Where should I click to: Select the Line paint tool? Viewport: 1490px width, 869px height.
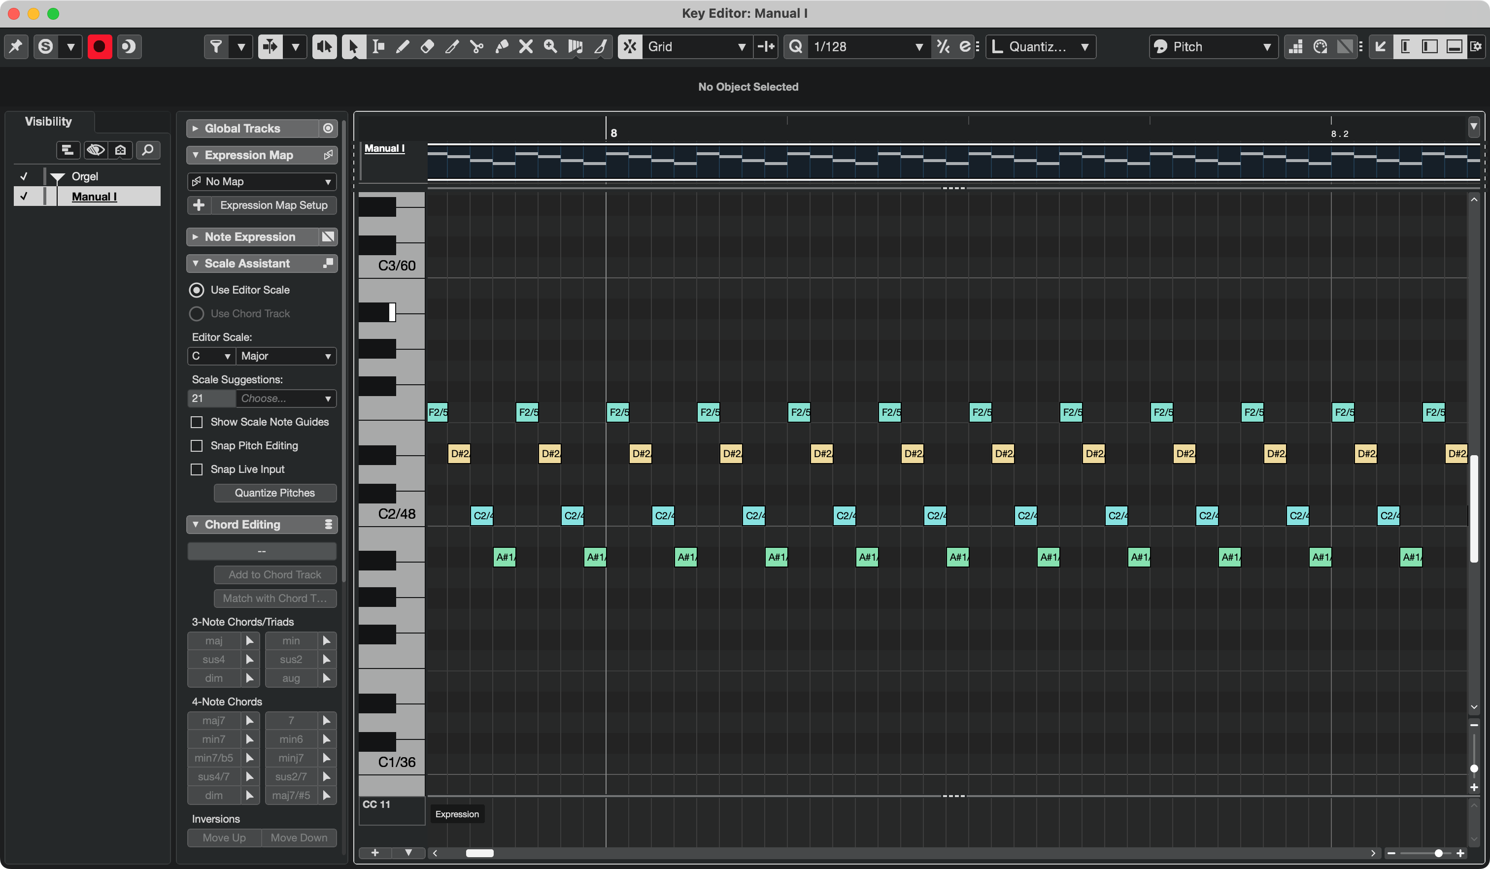pos(600,47)
